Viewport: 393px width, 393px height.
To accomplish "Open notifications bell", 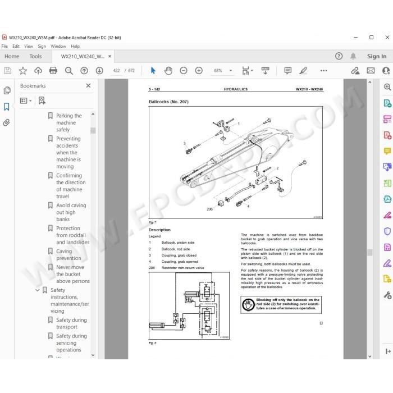I will pos(353,56).
